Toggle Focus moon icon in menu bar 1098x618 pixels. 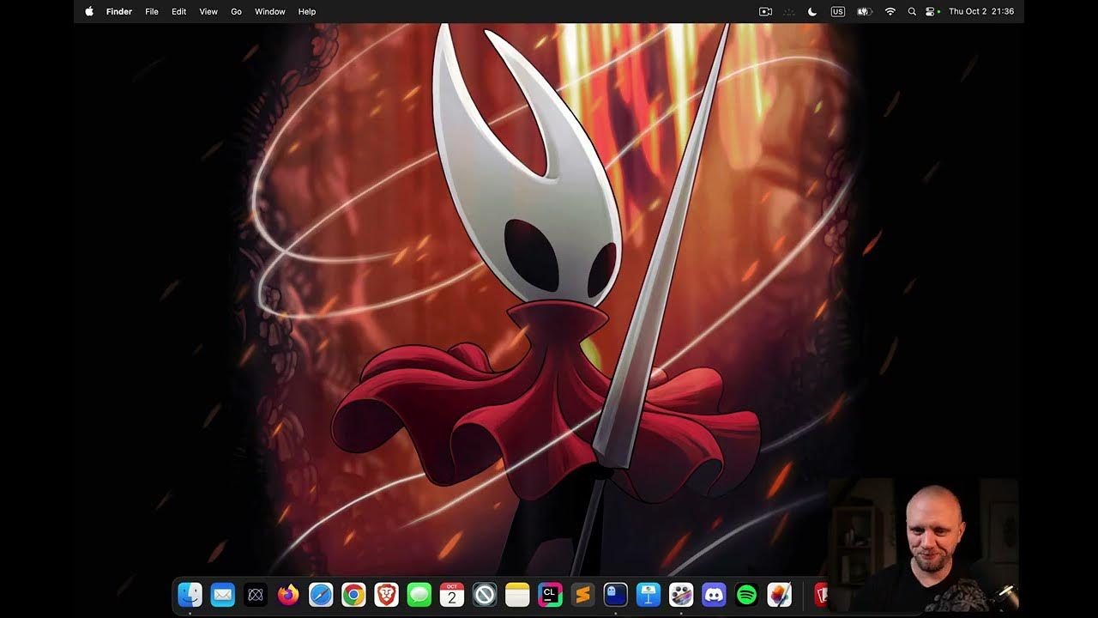point(812,11)
